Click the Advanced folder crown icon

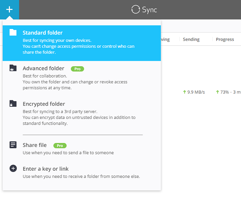pyautogui.click(x=13, y=68)
